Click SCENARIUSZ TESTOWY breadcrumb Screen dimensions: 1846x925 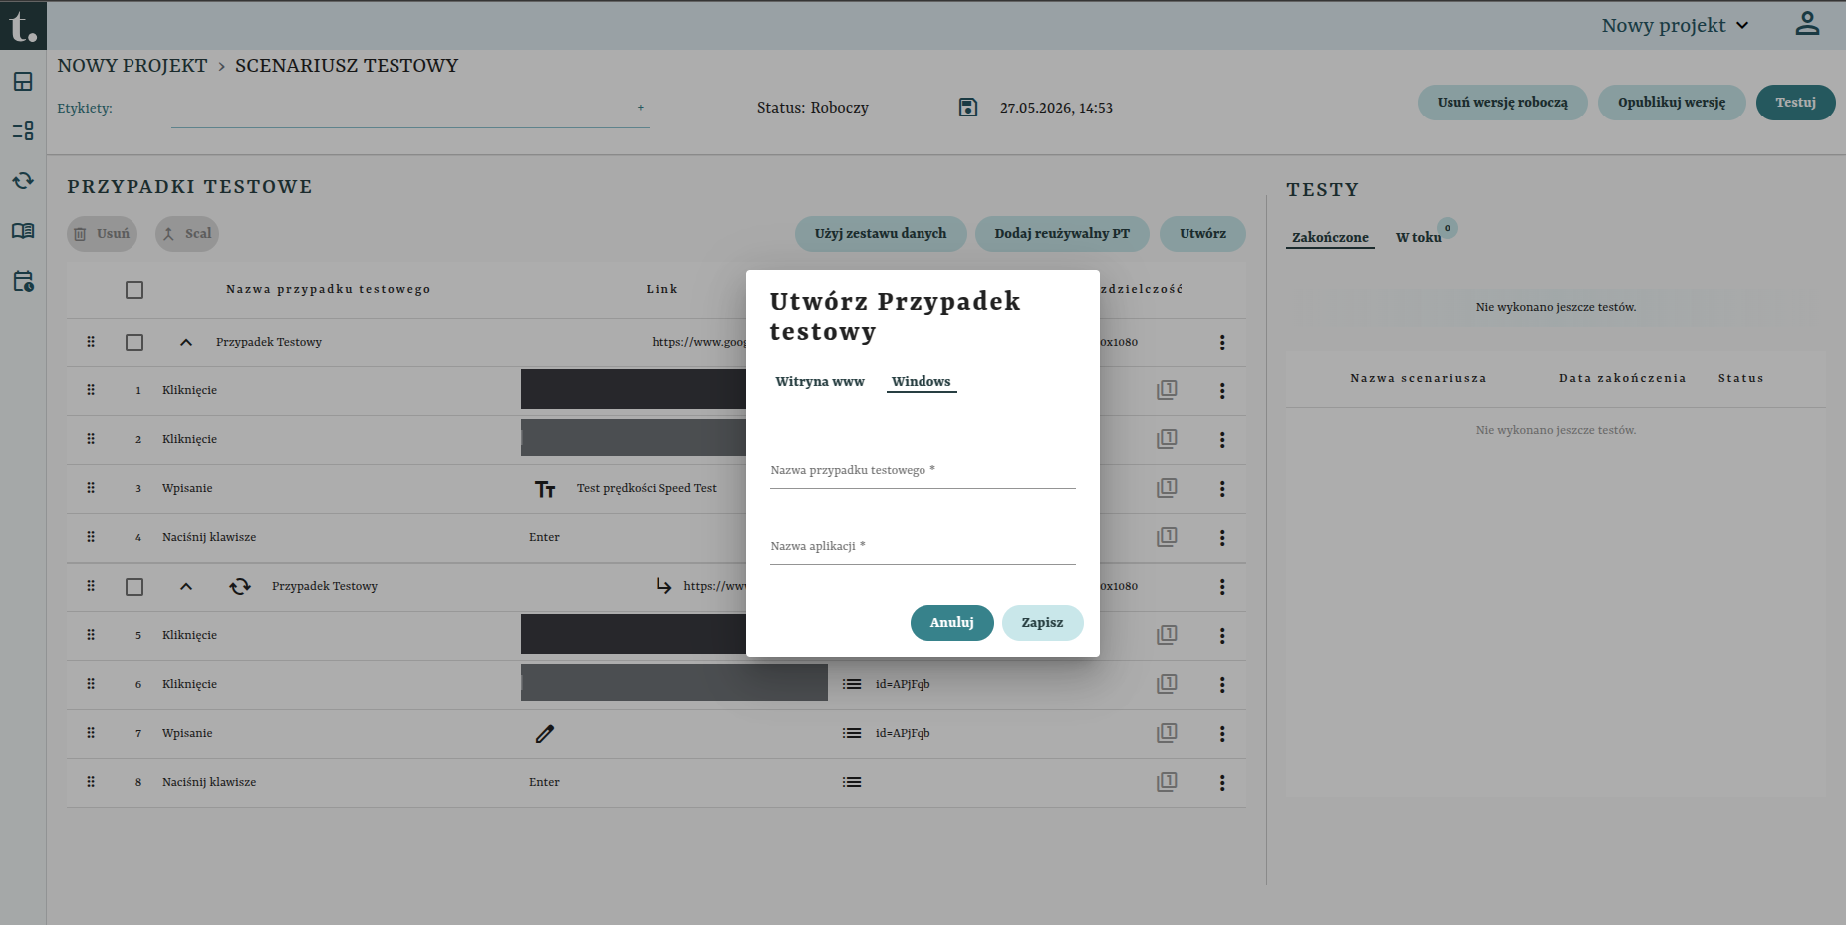[347, 66]
